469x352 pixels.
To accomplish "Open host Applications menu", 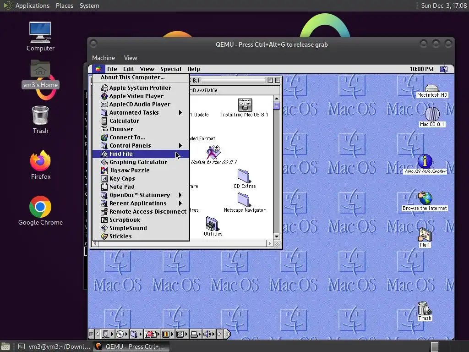I will (x=33, y=5).
